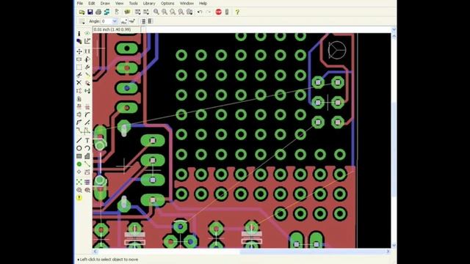Select the Polygon tool
470x264 pixels.
(x=87, y=156)
